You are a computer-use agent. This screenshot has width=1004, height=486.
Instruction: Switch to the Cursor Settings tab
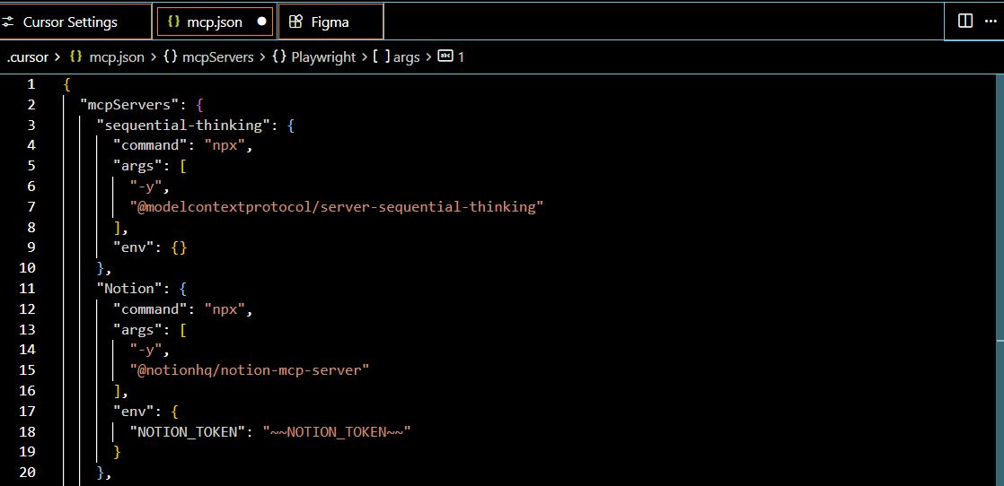point(75,22)
